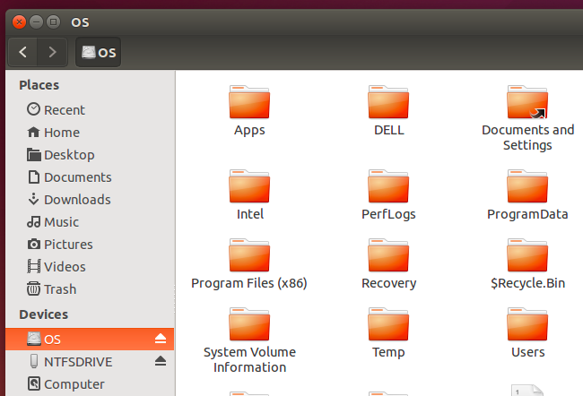Select Downloads in the sidebar
Viewport: 583px width, 396px height.
76,199
